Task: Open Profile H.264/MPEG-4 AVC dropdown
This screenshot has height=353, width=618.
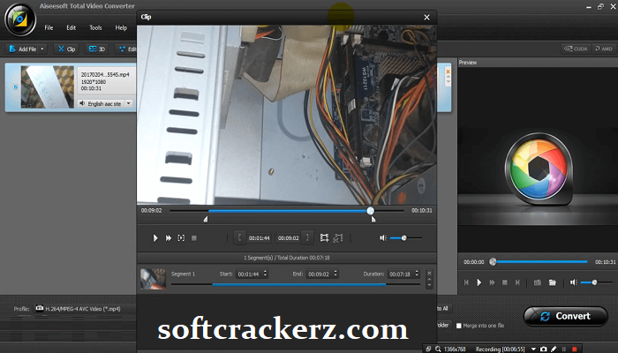Action: coord(85,309)
